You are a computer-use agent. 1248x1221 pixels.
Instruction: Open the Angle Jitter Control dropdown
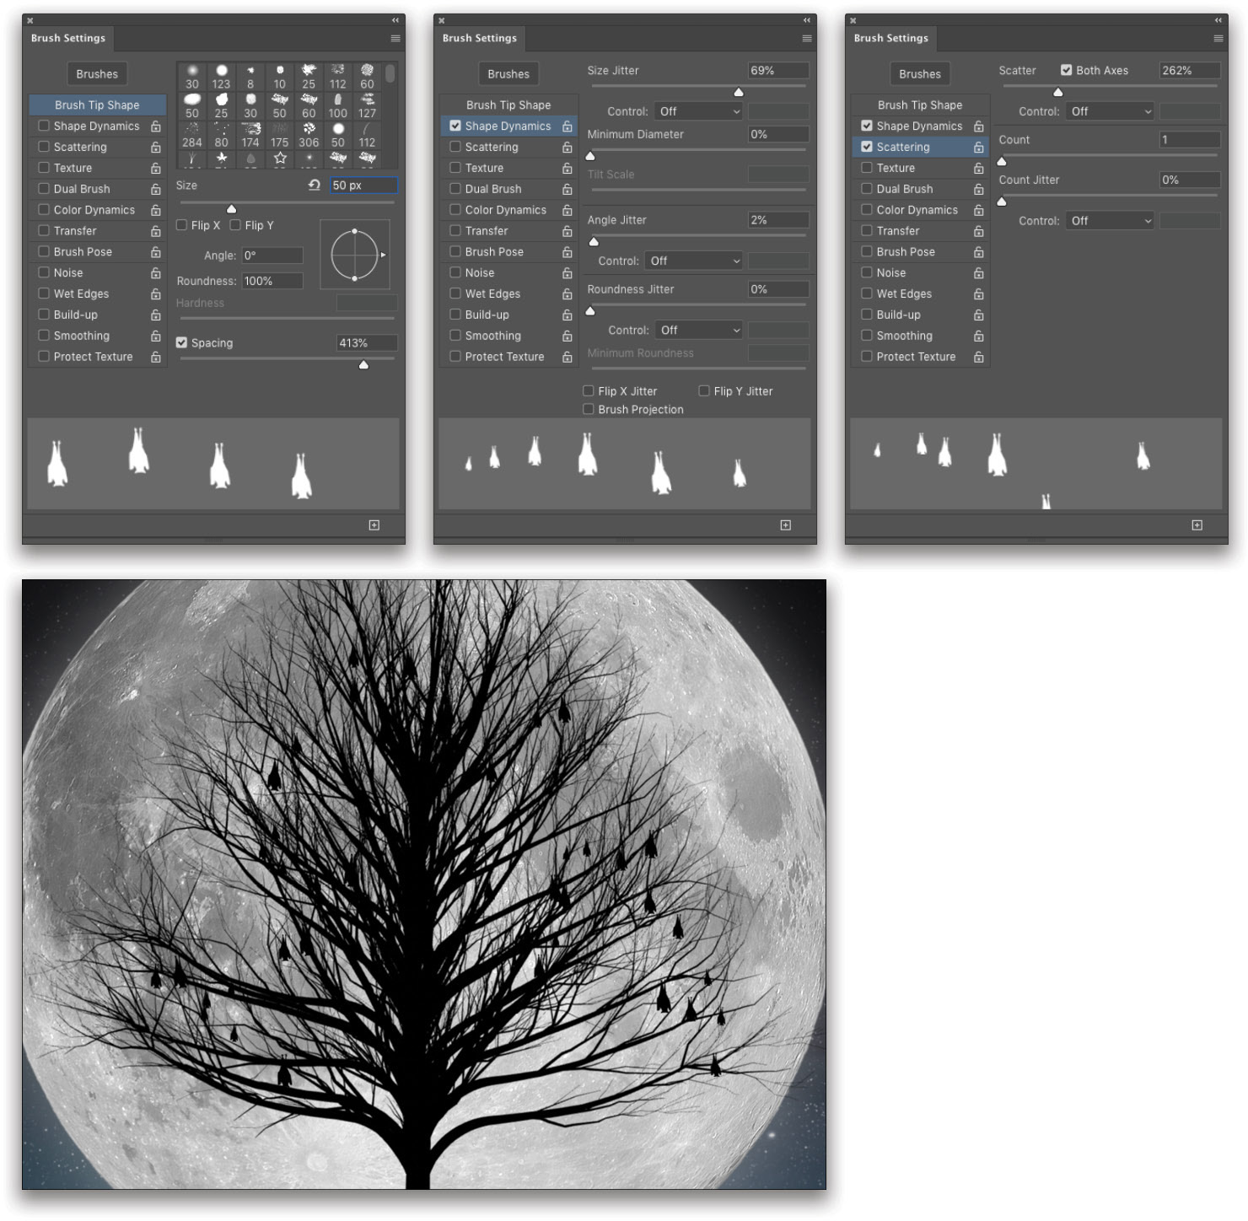pos(693,261)
